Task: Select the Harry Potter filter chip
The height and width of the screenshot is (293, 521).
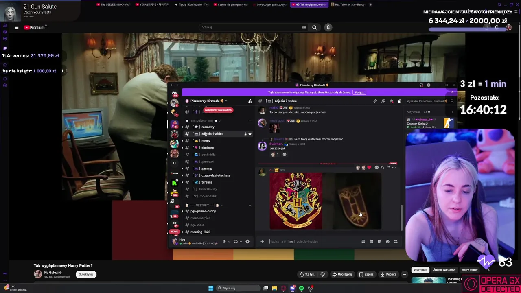Action: (x=469, y=270)
